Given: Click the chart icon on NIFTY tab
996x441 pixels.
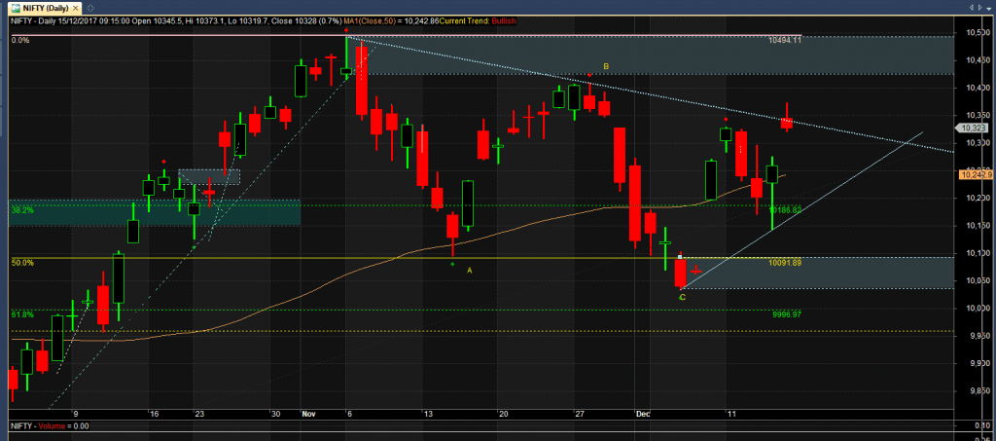Looking at the screenshot, I should click(14, 7).
